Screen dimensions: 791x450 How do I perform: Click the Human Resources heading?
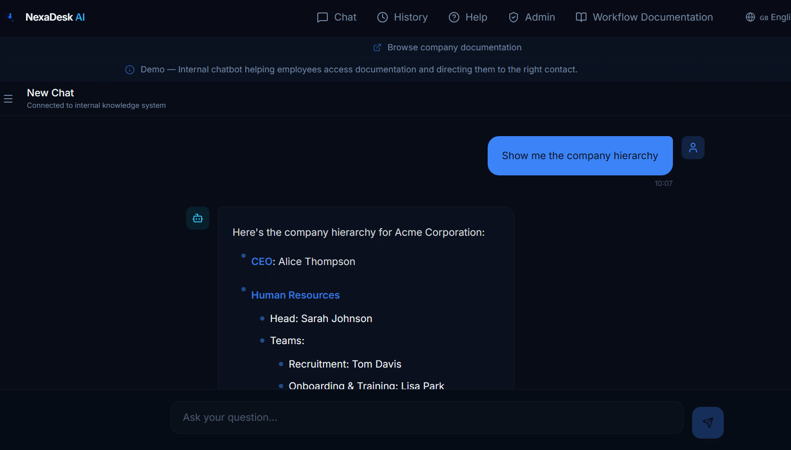point(295,295)
